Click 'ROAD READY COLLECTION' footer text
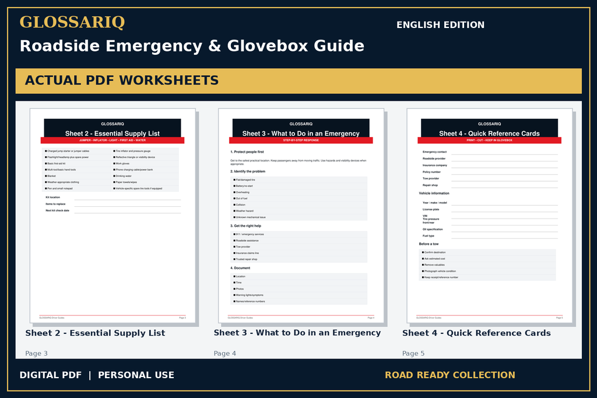The image size is (597, 398). pos(450,375)
